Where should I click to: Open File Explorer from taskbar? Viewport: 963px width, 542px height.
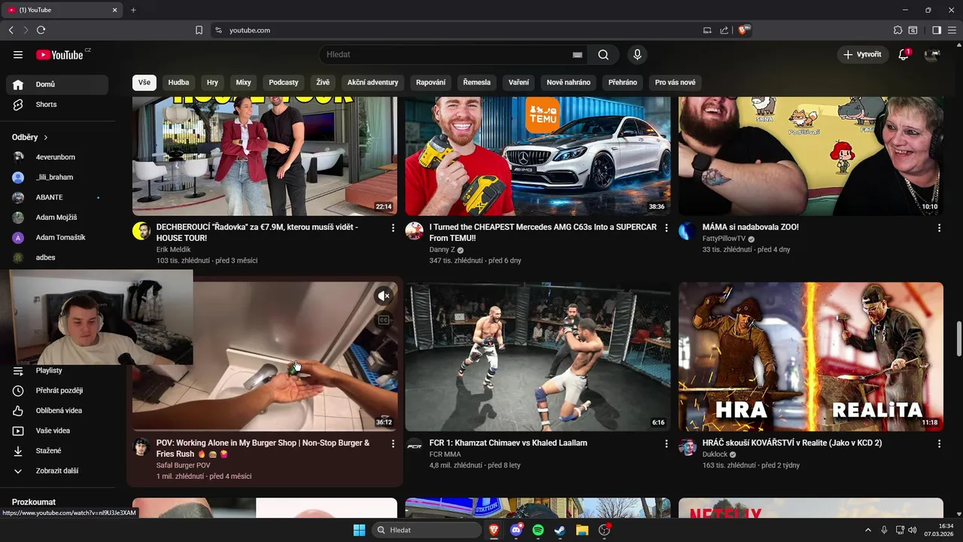582,530
